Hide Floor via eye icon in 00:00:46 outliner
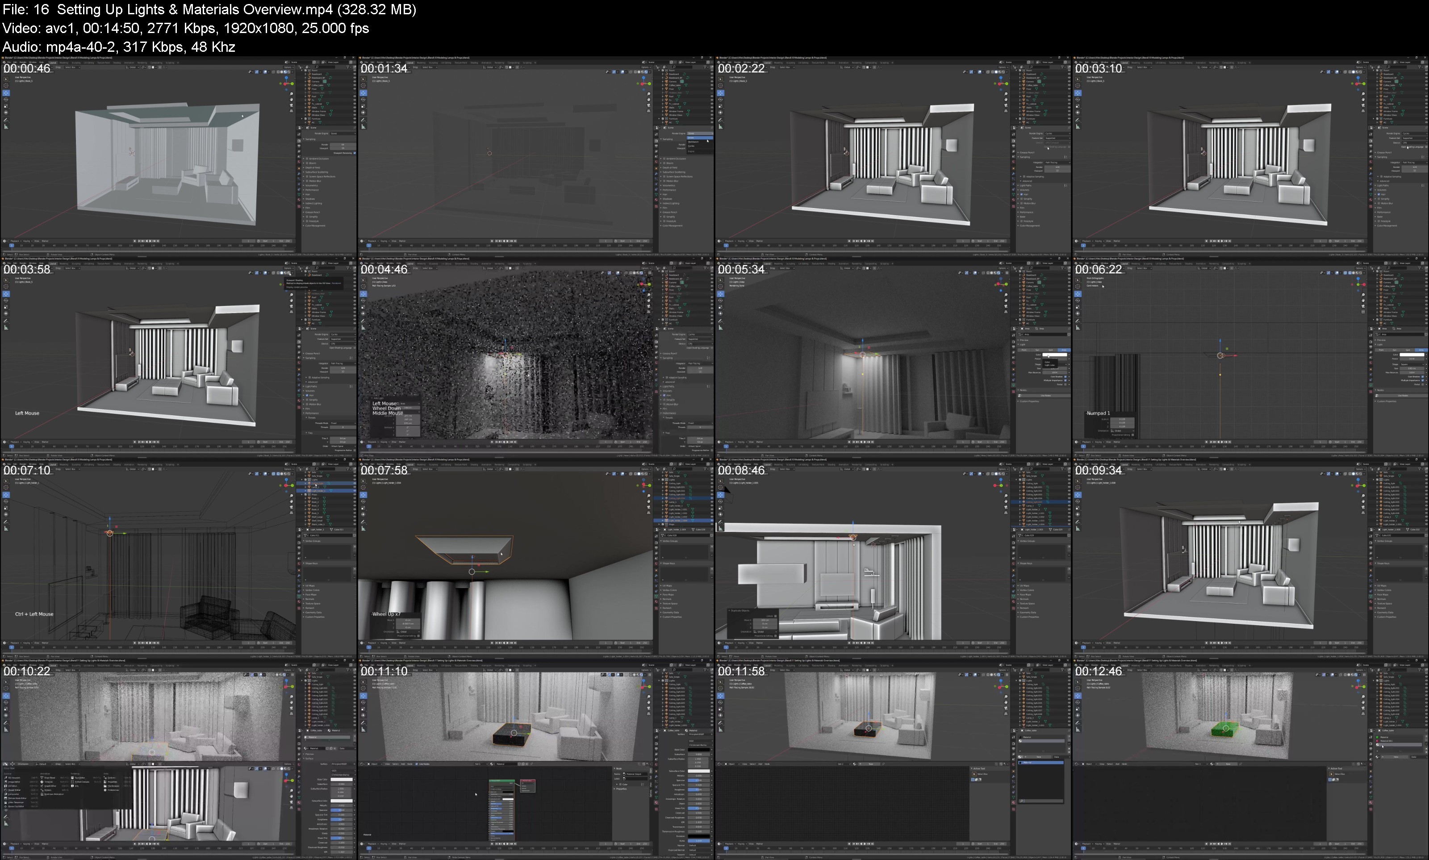Screen dimensions: 1429x860 [x=355, y=89]
